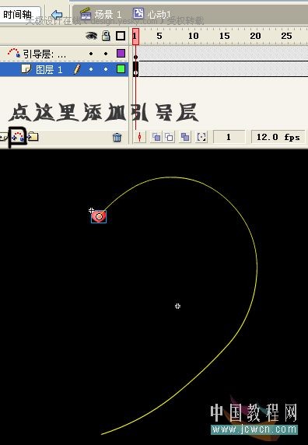The width and height of the screenshot is (308, 445).
Task: Click frame 20 on the timeline ruler
Action: 255,36
